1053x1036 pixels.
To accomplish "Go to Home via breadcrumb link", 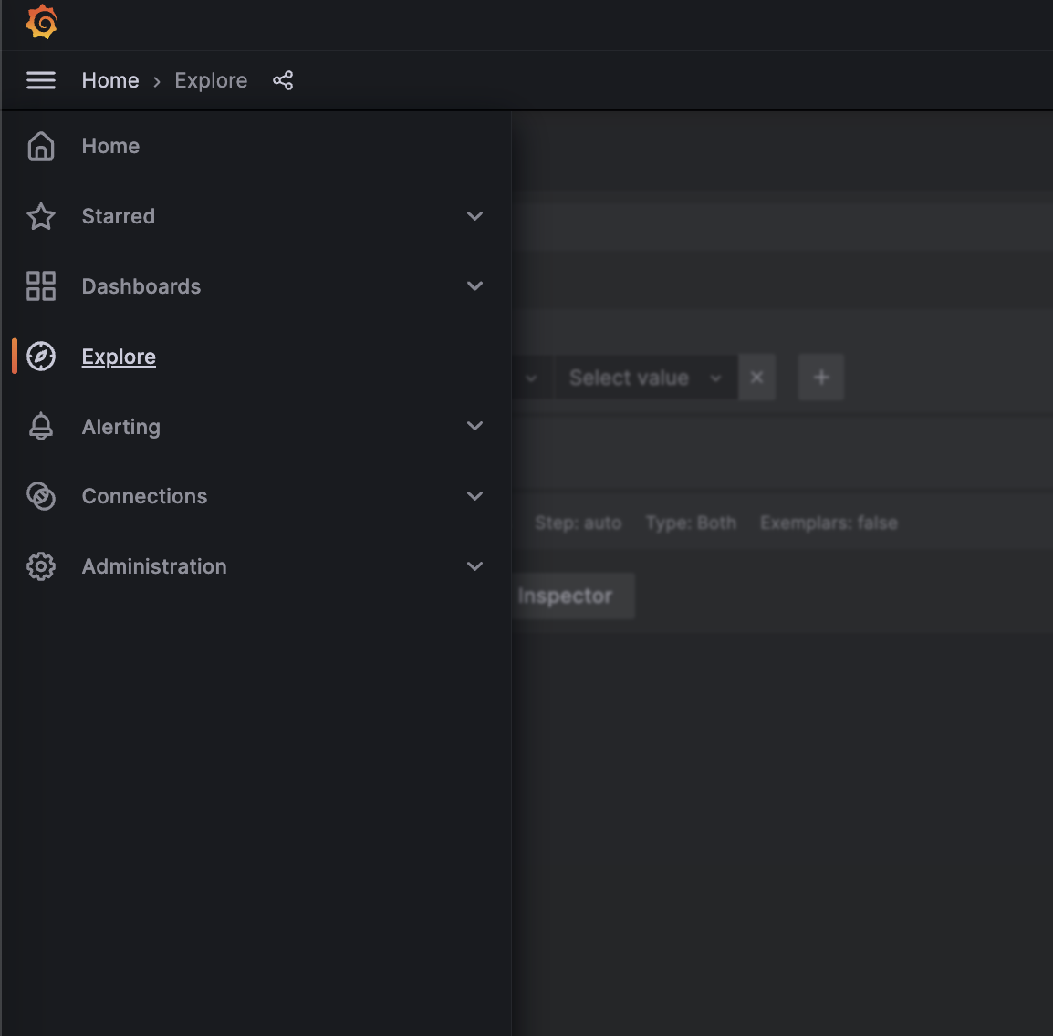I will point(110,80).
